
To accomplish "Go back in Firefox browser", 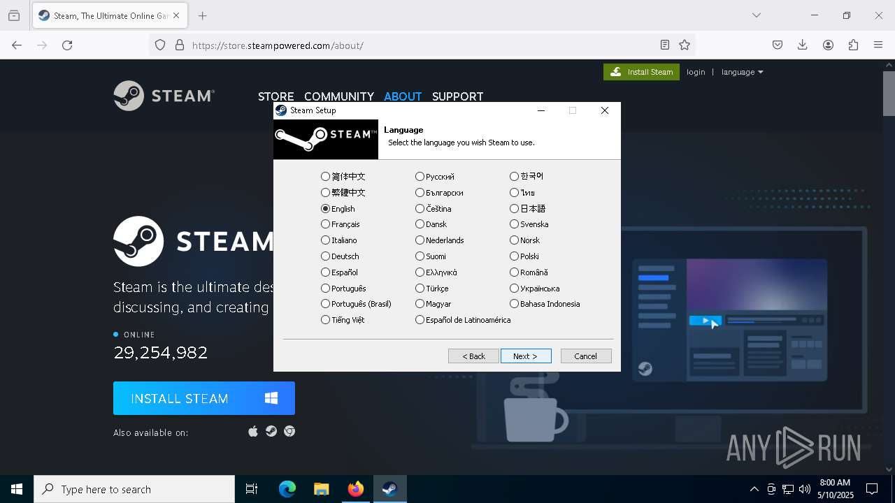I will [x=17, y=45].
